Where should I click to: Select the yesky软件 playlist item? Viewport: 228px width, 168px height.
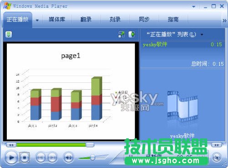pos(182,45)
